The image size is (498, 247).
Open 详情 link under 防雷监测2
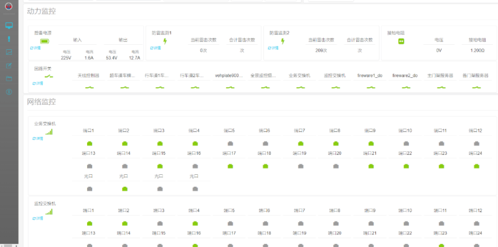click(x=273, y=49)
